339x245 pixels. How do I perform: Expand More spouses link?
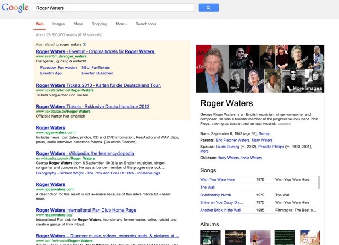204,151
